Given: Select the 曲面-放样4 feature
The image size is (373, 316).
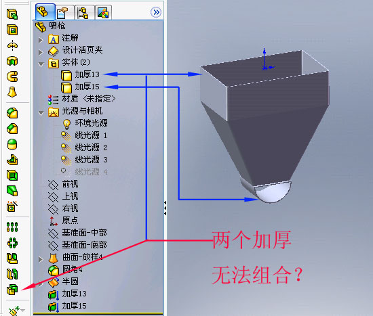Looking at the screenshot, I should tap(75, 258).
